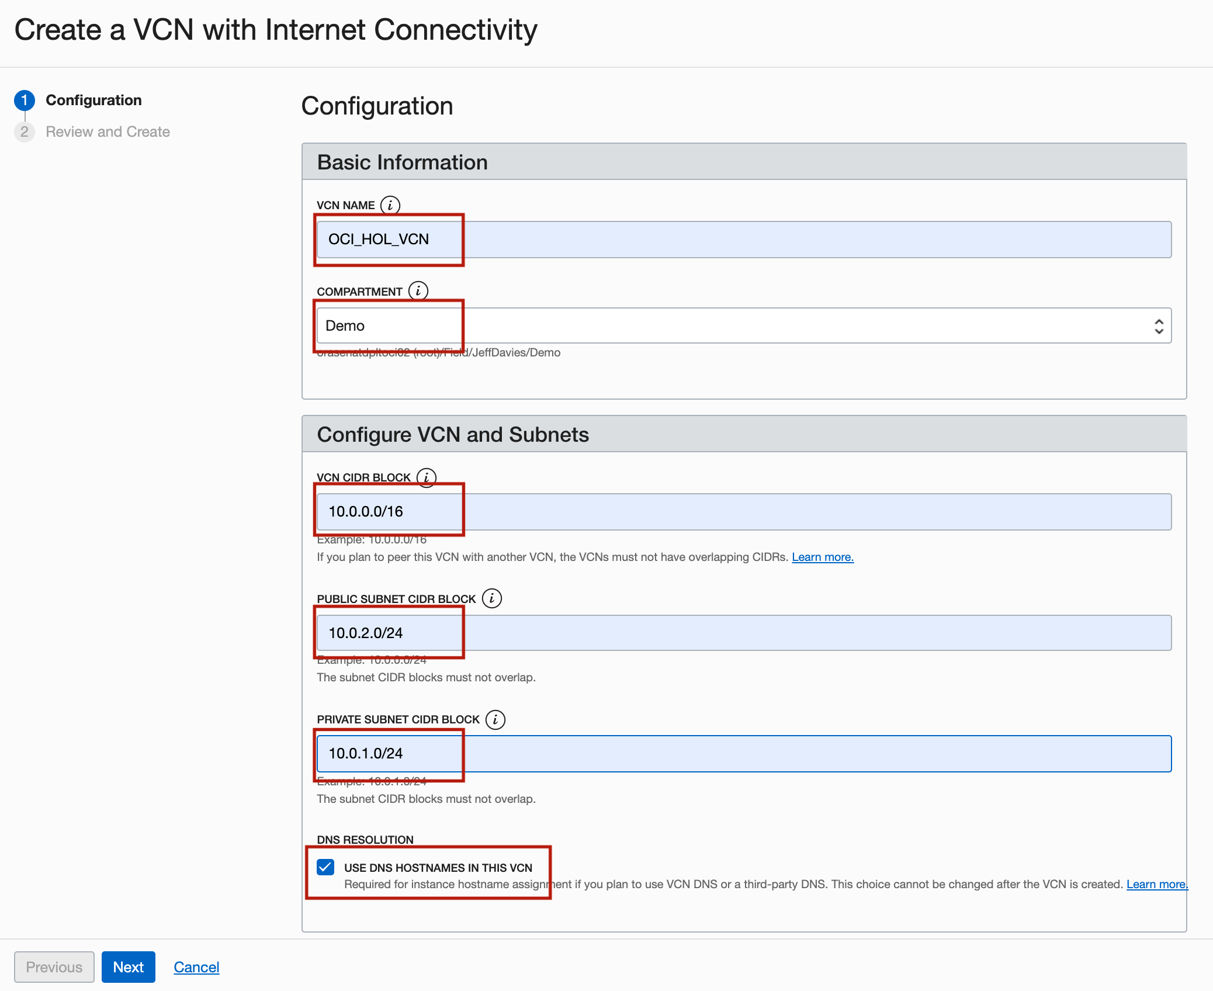Click the Next button

(128, 967)
